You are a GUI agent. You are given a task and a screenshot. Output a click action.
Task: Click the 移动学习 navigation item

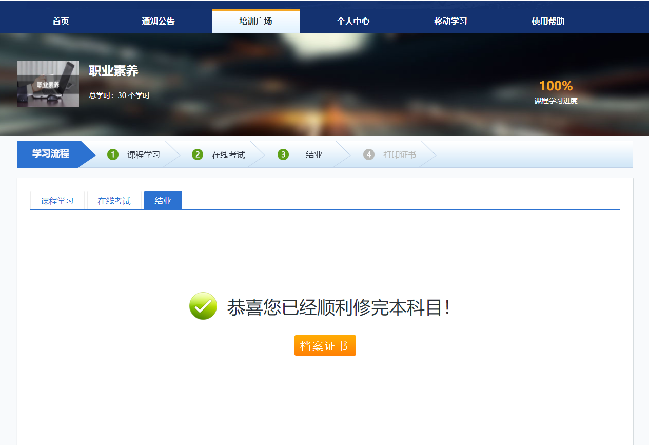click(450, 21)
